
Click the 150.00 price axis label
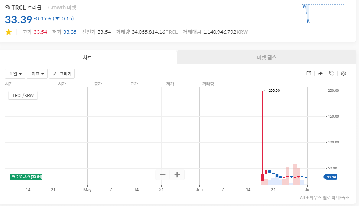(333, 116)
